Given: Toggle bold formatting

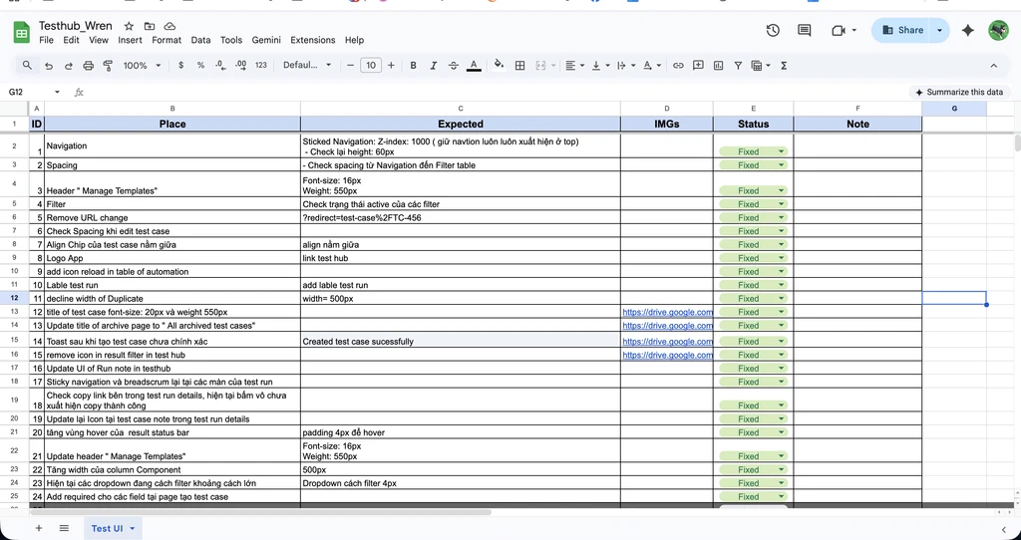Looking at the screenshot, I should tap(413, 66).
